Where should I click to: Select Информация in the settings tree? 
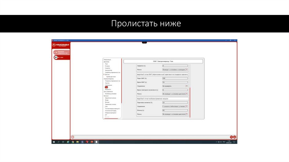click(107, 60)
